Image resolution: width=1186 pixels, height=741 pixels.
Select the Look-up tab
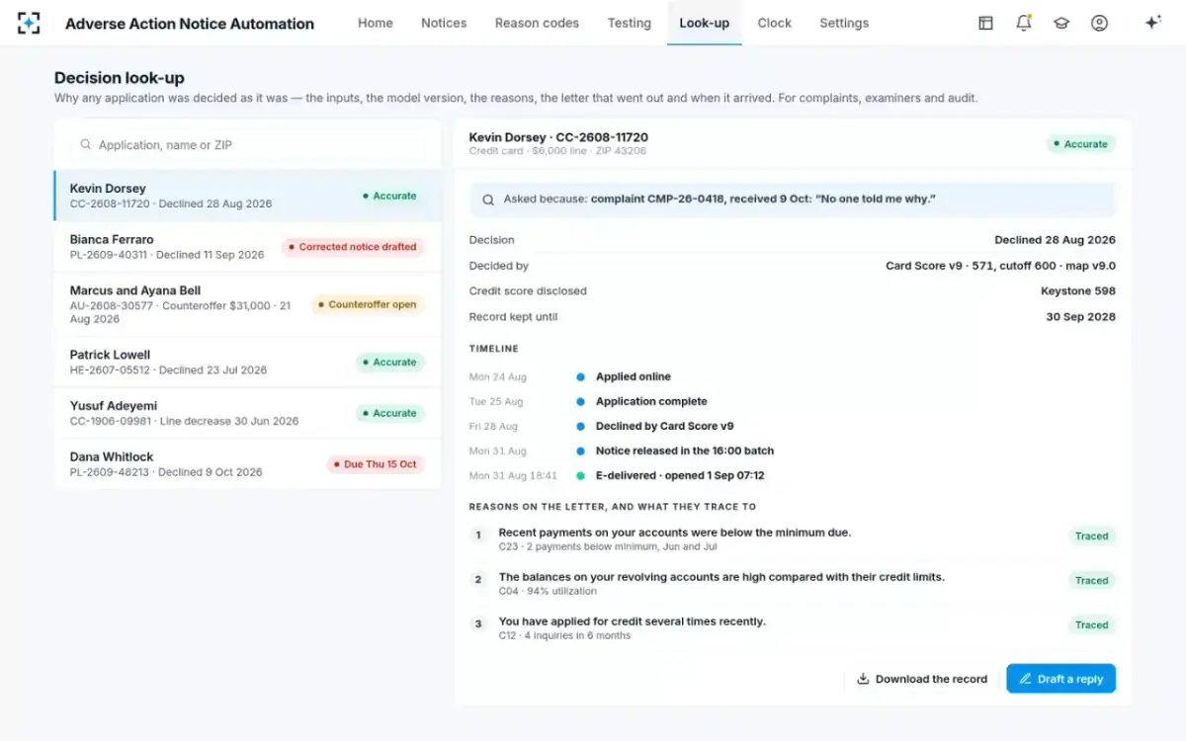pyautogui.click(x=705, y=23)
